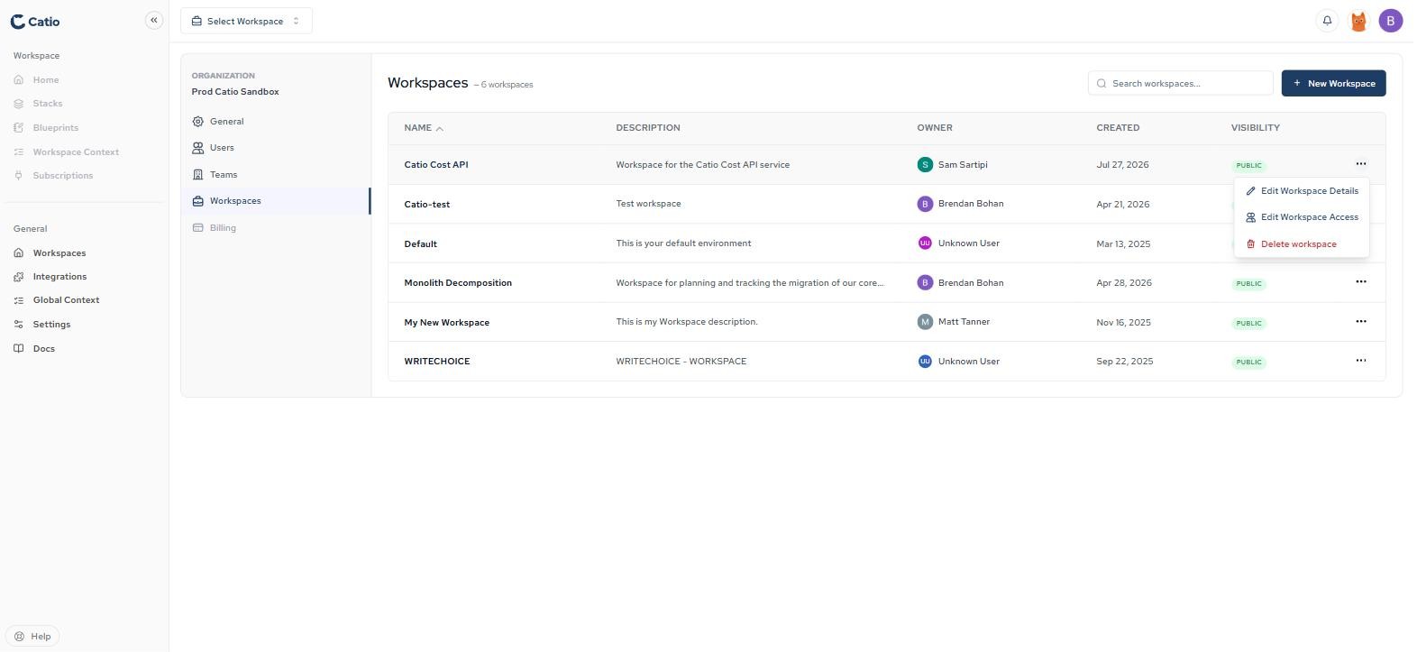
Task: Choose Edit Workspace Access from menu
Action: click(1302, 217)
